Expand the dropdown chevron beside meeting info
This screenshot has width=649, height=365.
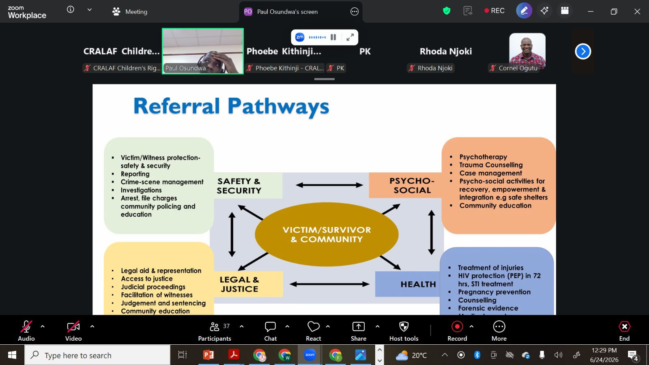[x=90, y=10]
